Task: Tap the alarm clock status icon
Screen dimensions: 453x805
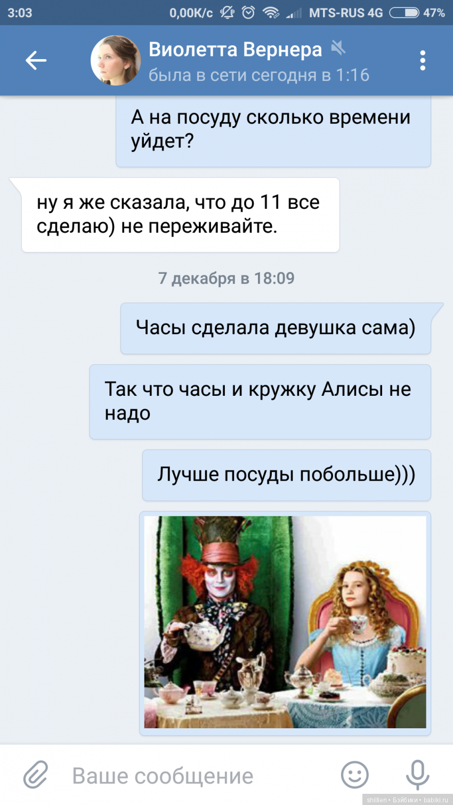Action: [248, 12]
